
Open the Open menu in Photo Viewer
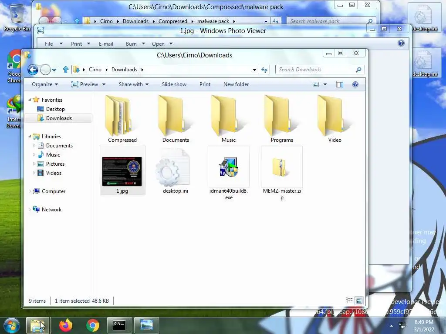point(162,44)
